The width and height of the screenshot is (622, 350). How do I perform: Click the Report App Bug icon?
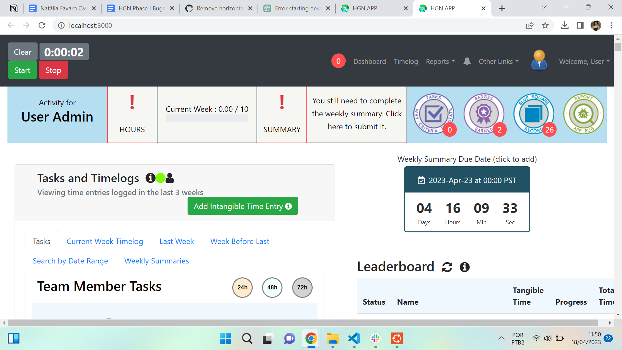[x=583, y=114]
